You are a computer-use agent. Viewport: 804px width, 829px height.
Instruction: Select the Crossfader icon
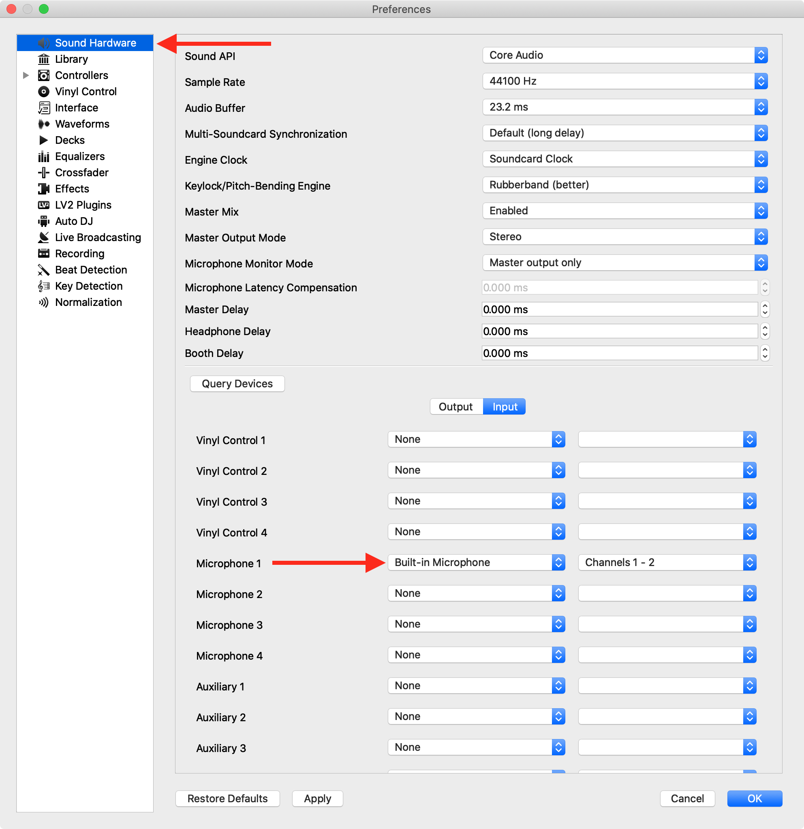[x=43, y=173]
